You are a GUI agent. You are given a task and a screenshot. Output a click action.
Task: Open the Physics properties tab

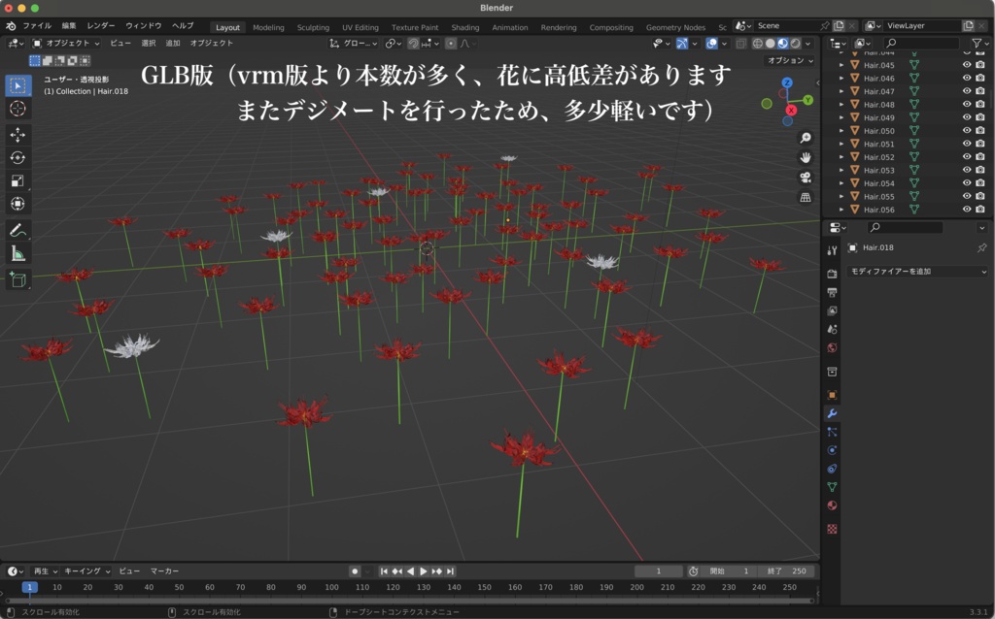[832, 450]
